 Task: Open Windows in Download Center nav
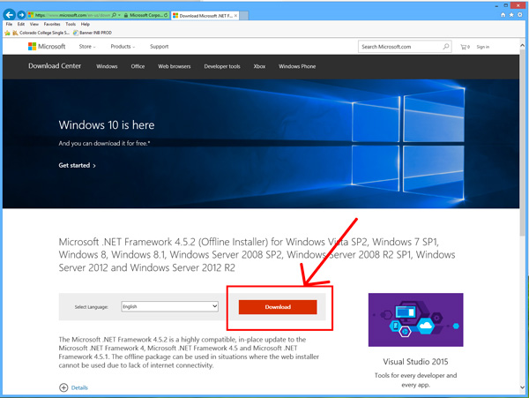click(x=107, y=66)
